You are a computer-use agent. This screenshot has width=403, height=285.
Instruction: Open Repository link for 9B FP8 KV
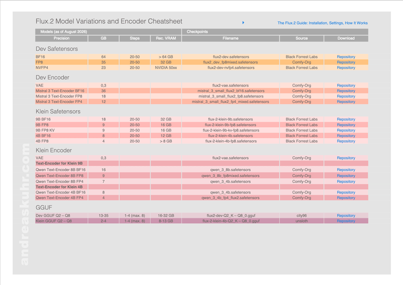tap(346, 130)
